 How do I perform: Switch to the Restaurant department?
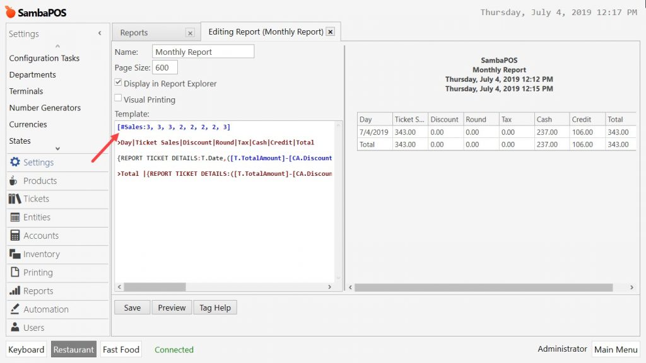click(x=74, y=349)
